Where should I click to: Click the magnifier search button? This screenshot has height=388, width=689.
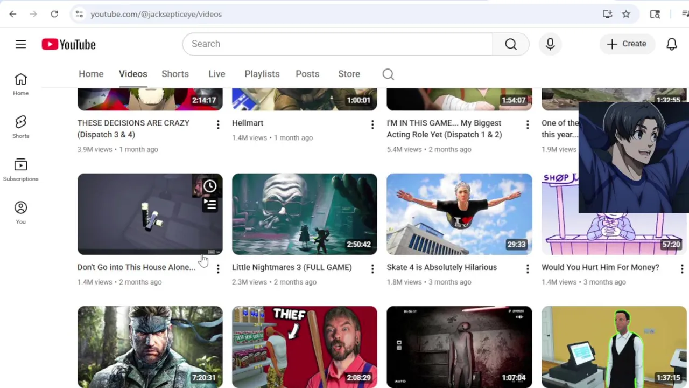tap(511, 44)
